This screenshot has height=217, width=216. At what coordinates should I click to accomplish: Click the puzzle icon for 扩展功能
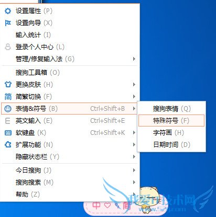[8, 145]
